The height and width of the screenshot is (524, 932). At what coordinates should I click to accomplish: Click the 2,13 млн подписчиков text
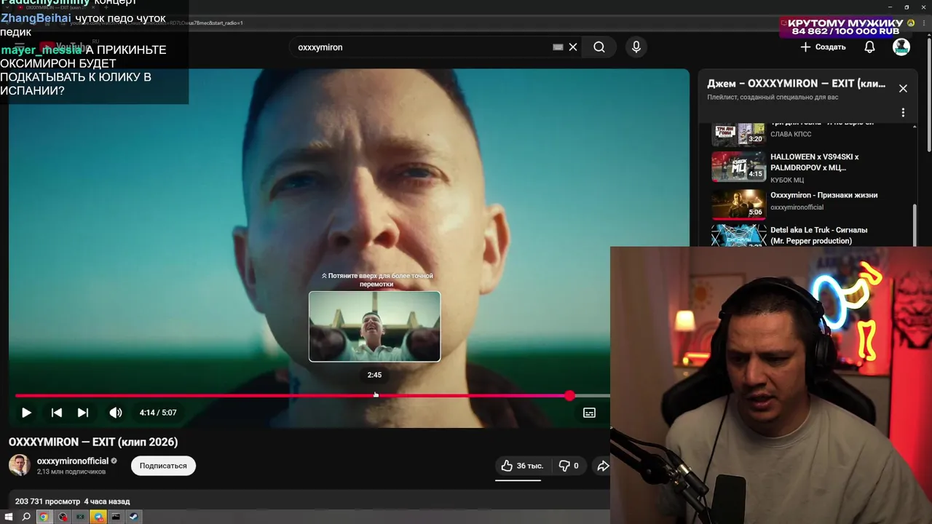point(71,472)
